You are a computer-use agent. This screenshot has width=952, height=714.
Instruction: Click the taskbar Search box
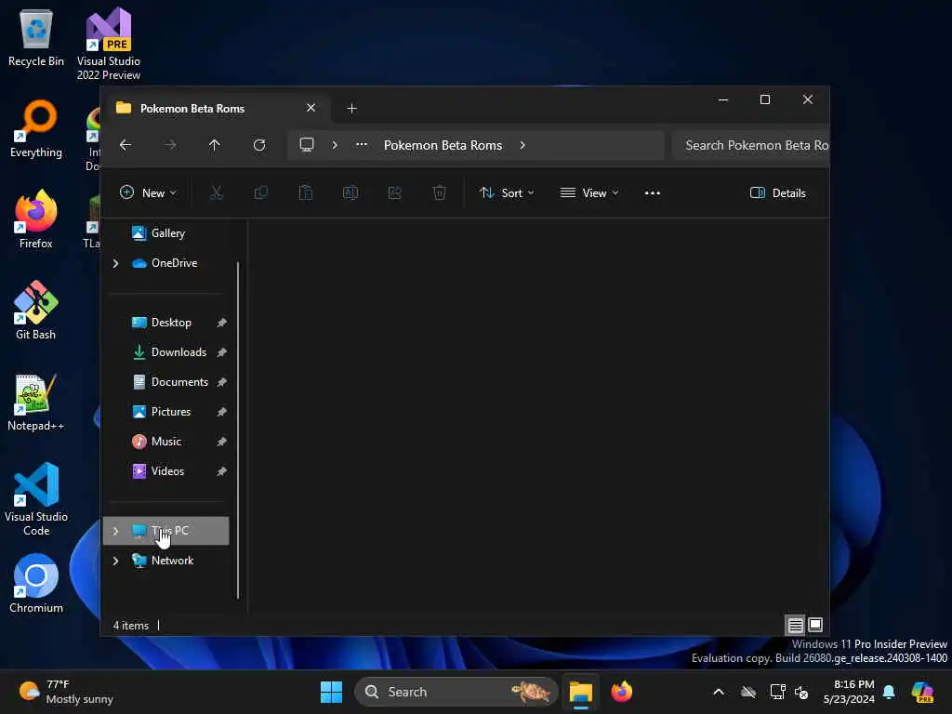[456, 692]
